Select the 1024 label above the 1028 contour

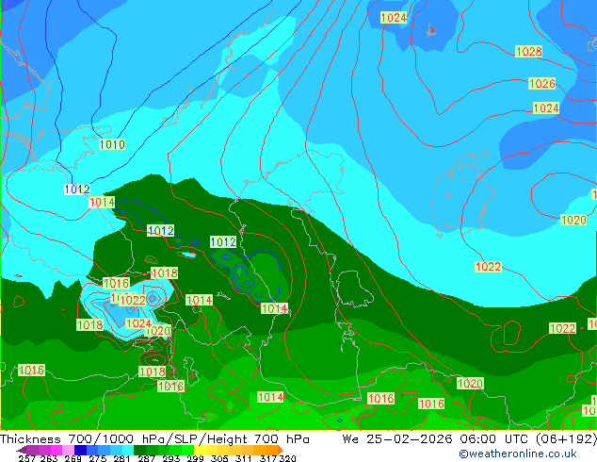pyautogui.click(x=394, y=18)
